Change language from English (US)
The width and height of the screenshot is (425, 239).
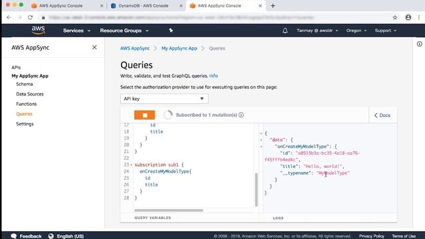pyautogui.click(x=66, y=236)
